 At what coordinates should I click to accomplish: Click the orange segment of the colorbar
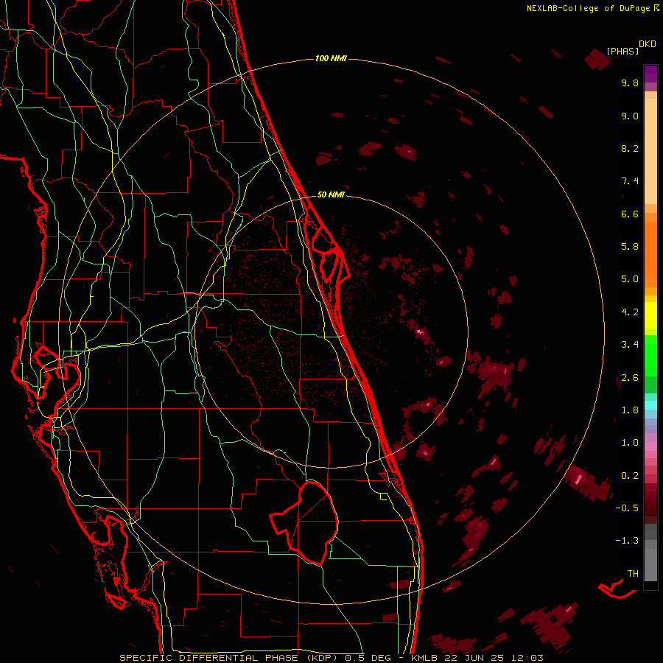(x=650, y=253)
